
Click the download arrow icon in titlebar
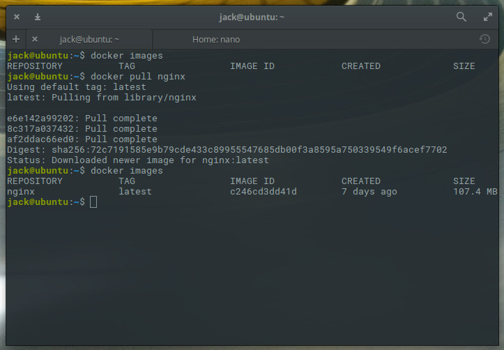pyautogui.click(x=38, y=17)
